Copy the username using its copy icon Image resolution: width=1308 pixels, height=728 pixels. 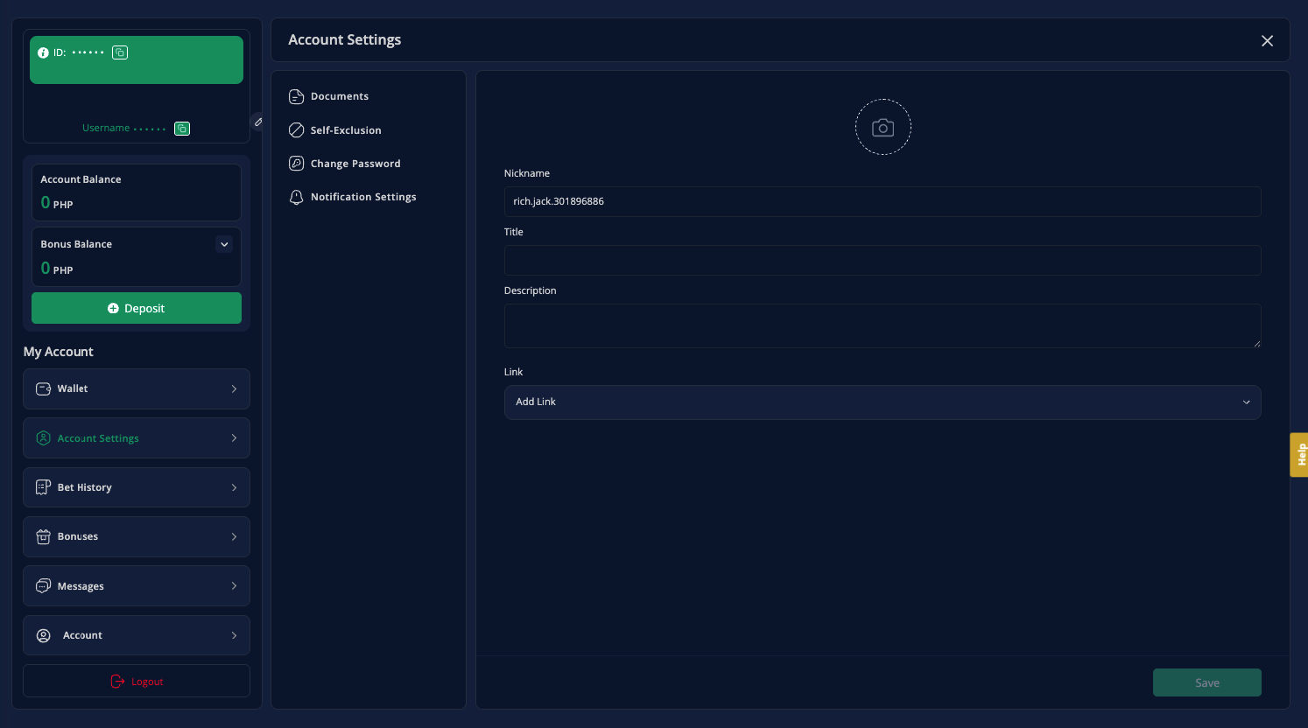click(182, 129)
